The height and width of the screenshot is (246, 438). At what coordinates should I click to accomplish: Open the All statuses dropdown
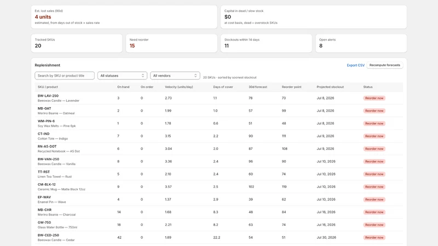(122, 75)
